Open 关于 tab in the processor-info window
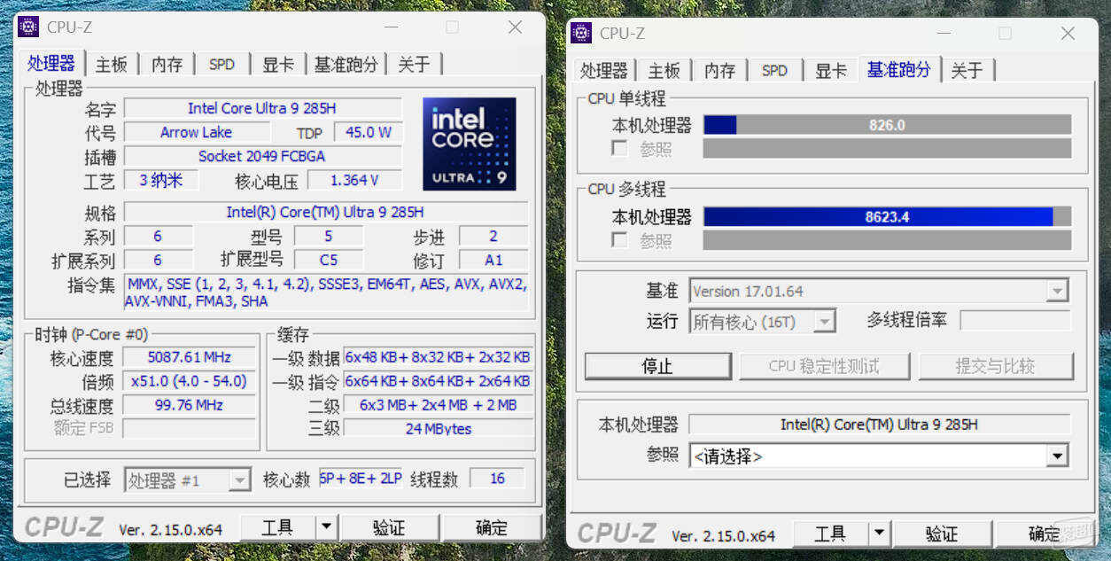Screen dimensions: 1111x561 click(x=414, y=64)
